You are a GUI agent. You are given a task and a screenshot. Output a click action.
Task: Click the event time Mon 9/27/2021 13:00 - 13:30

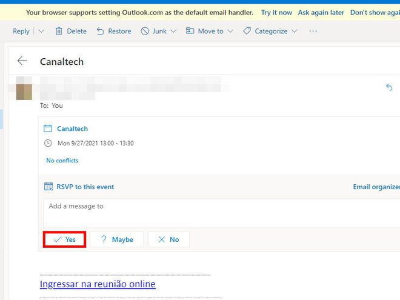(95, 143)
